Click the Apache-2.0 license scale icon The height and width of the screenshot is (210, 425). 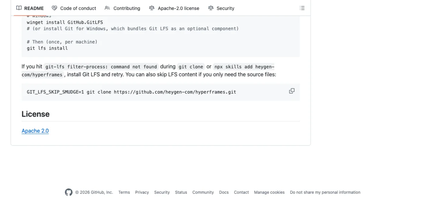click(x=152, y=8)
